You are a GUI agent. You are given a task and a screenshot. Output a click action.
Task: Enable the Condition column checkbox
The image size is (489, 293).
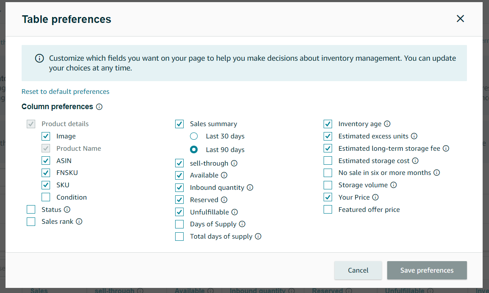pyautogui.click(x=46, y=197)
